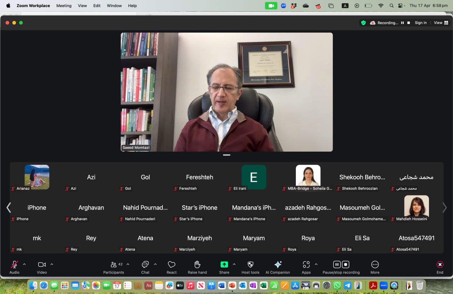The image size is (453, 294).
Task: Open Host tools shield icon
Action: [x=250, y=265]
